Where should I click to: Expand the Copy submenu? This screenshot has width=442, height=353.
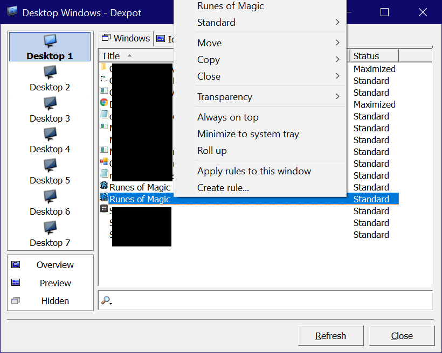[x=208, y=60]
